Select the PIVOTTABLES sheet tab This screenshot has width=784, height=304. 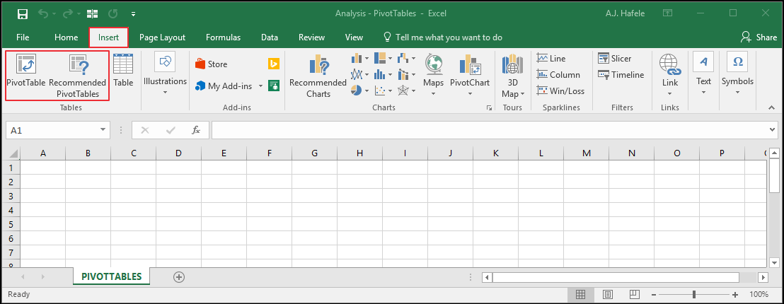pos(112,276)
